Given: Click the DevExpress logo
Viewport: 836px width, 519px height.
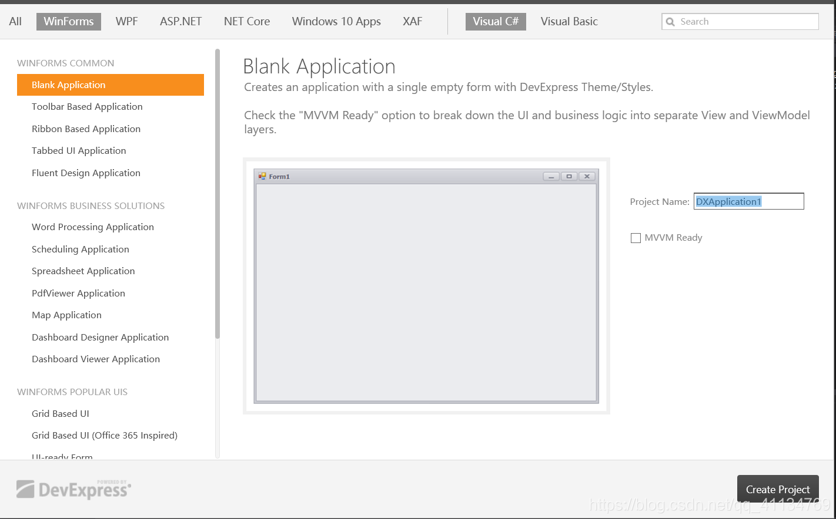Looking at the screenshot, I should 74,489.
